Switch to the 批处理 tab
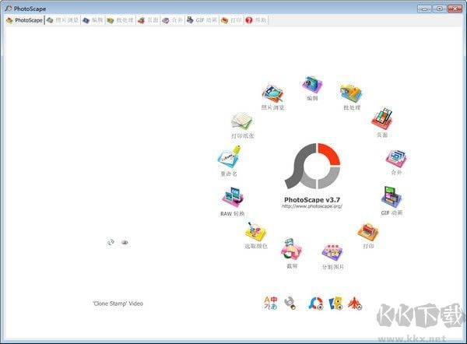The height and width of the screenshot is (344, 467). click(121, 20)
